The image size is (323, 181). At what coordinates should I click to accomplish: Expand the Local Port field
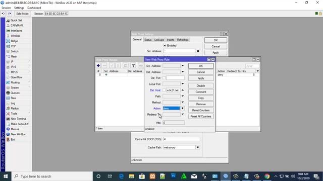point(183,84)
